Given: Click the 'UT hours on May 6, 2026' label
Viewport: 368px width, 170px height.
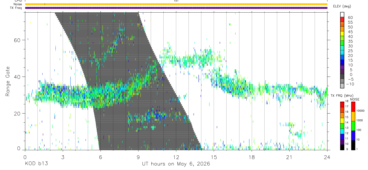Looking at the screenshot, I should point(176,164).
